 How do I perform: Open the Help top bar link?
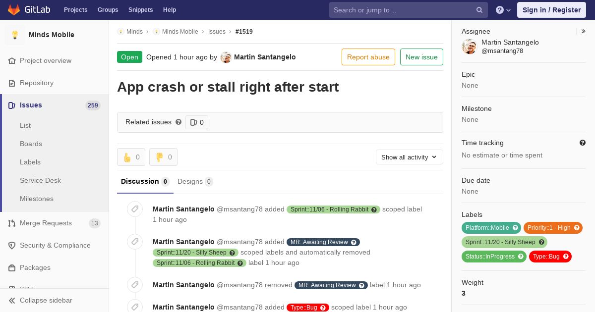click(x=170, y=10)
